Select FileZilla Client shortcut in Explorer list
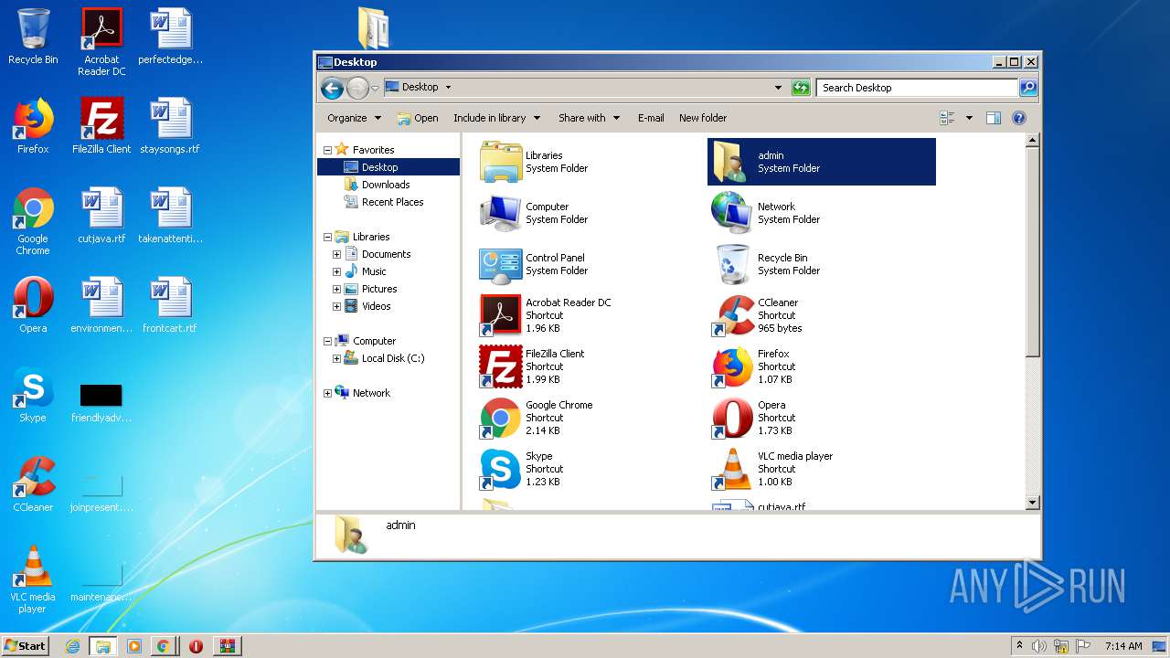This screenshot has width=1170, height=658. (500, 366)
